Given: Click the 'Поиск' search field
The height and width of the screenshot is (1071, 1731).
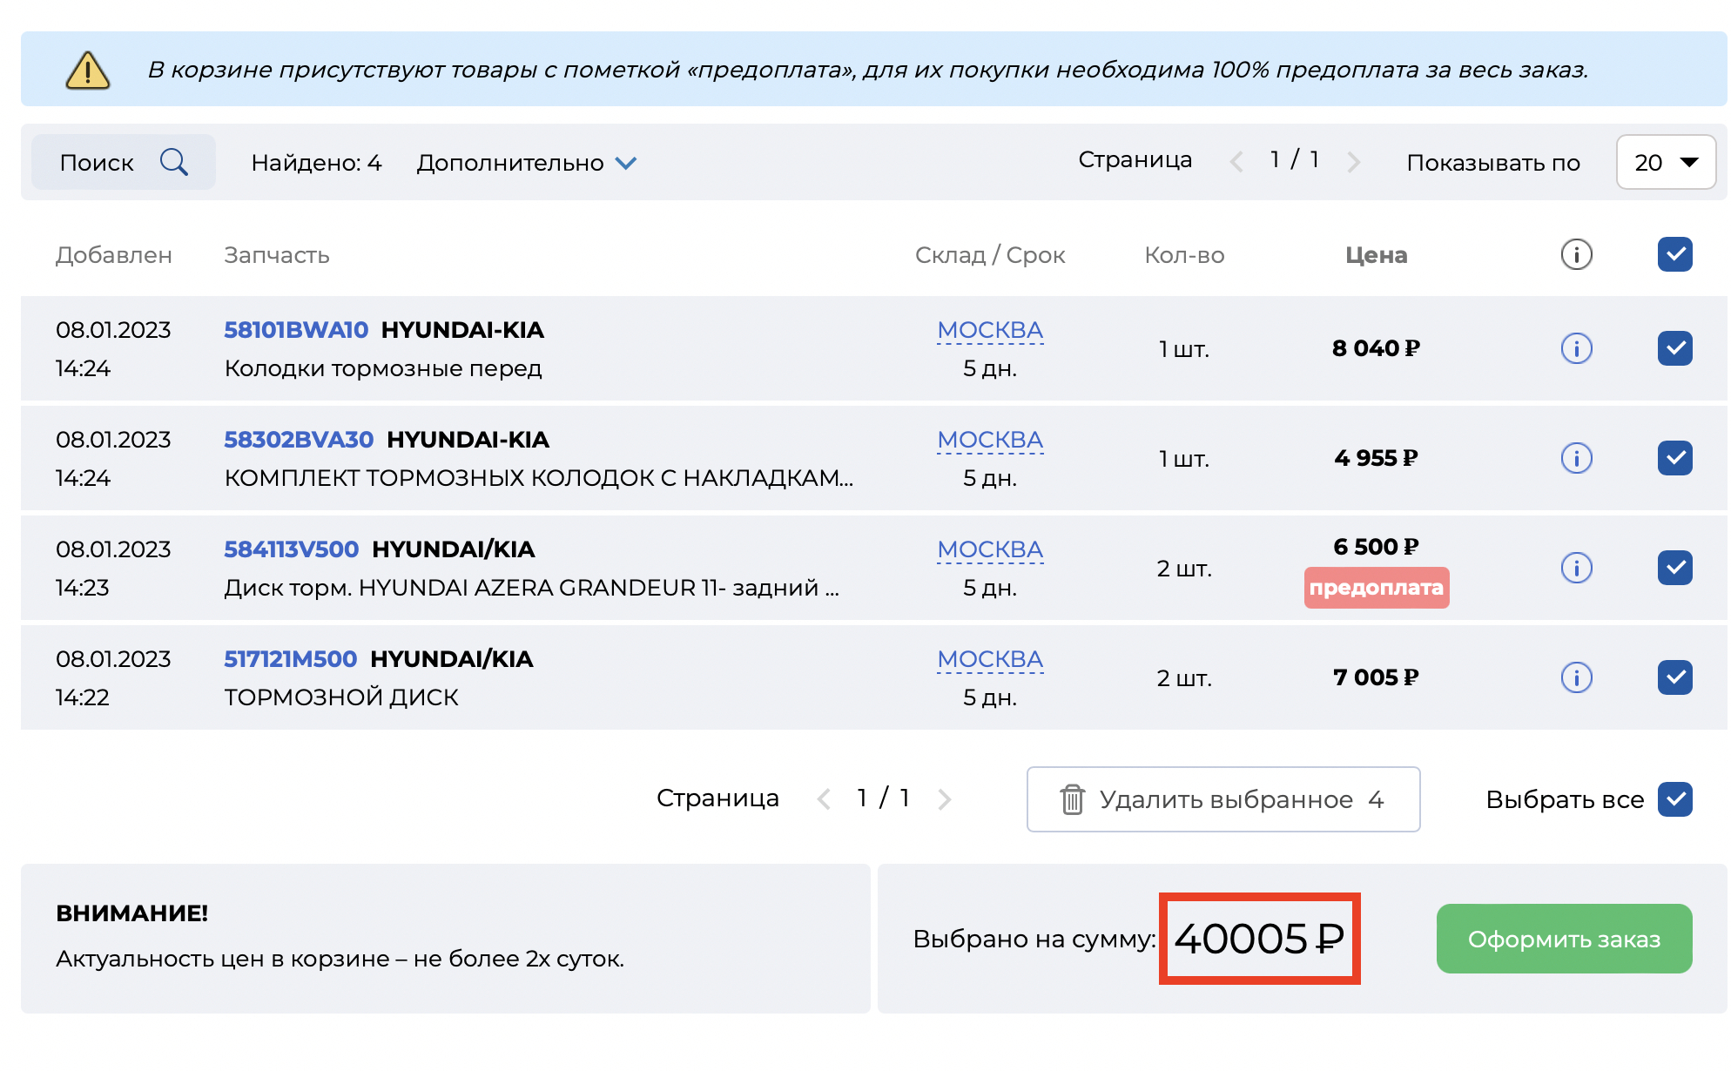Looking at the screenshot, I should point(98,163).
